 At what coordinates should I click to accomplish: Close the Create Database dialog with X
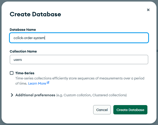click(148, 10)
